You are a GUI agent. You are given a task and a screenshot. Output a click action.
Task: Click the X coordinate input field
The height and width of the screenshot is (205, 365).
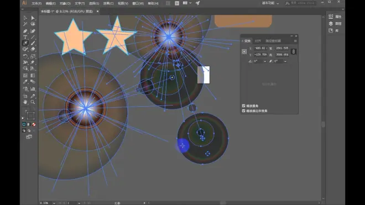click(x=260, y=48)
